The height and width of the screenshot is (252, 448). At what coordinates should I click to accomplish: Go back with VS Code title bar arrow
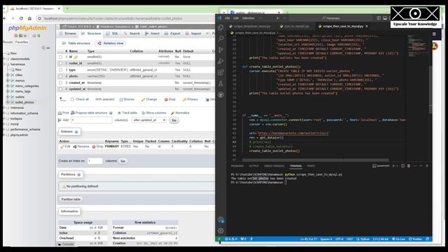point(278,18)
